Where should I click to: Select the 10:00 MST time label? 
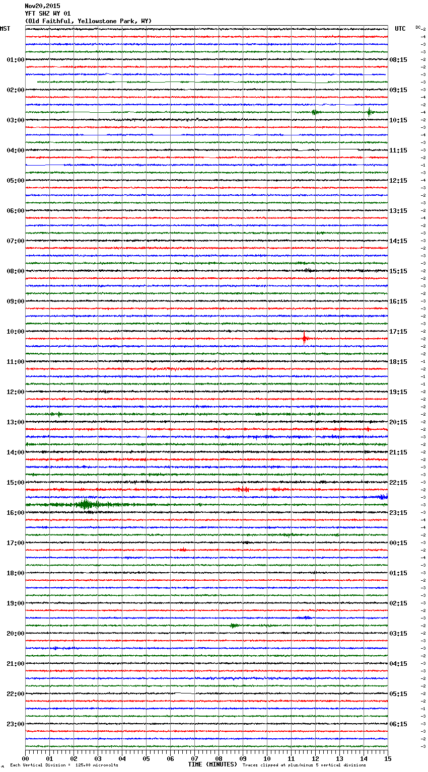[x=16, y=332]
